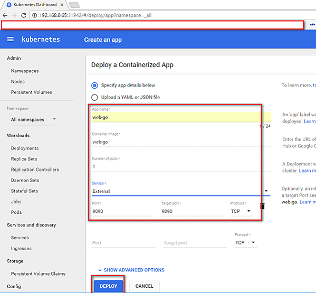Select 'Upload a YAML or JSON file' option
The height and width of the screenshot is (293, 316).
pos(94,97)
